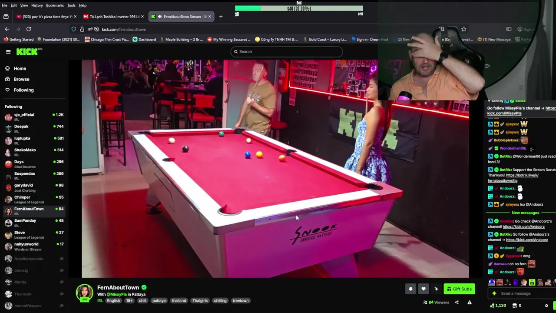Click the channel points 1,130 icon

pos(492,306)
